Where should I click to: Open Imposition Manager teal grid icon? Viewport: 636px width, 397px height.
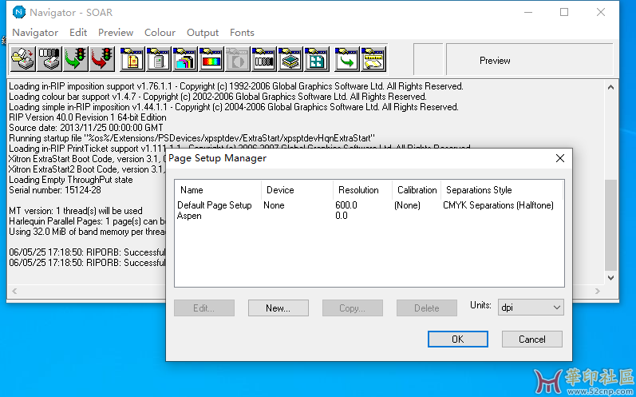coord(316,59)
